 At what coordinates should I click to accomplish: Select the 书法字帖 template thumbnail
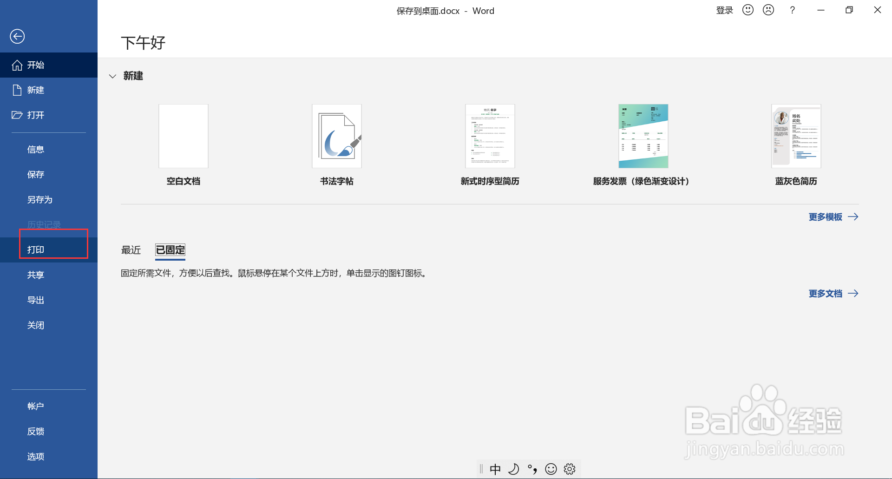(337, 136)
